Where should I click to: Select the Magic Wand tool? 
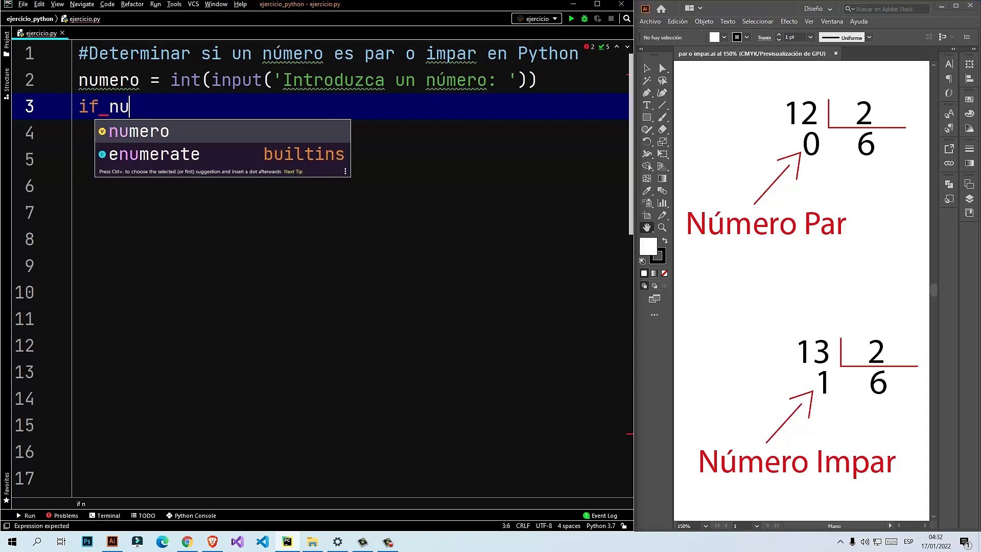[647, 81]
